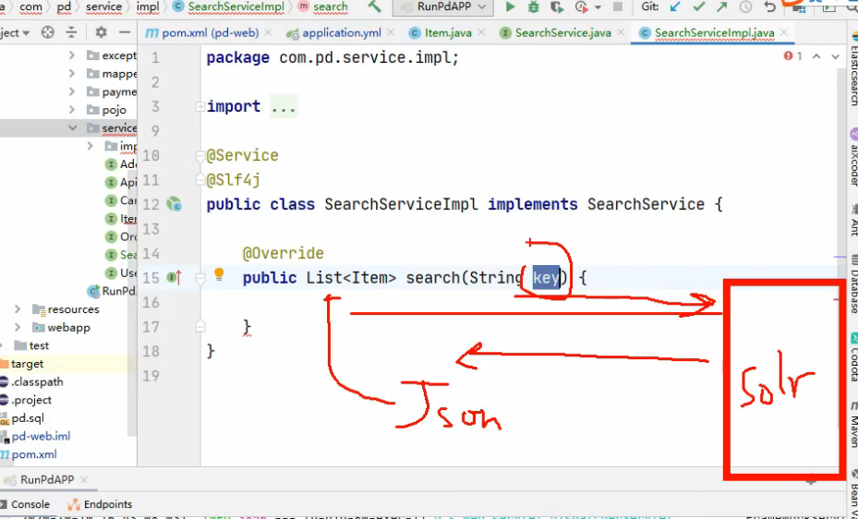Close the Item.java tab
The image size is (858, 519).
481,33
